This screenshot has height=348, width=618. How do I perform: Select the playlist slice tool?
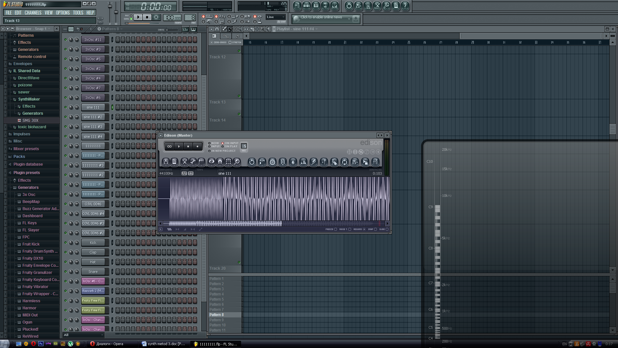[252, 29]
